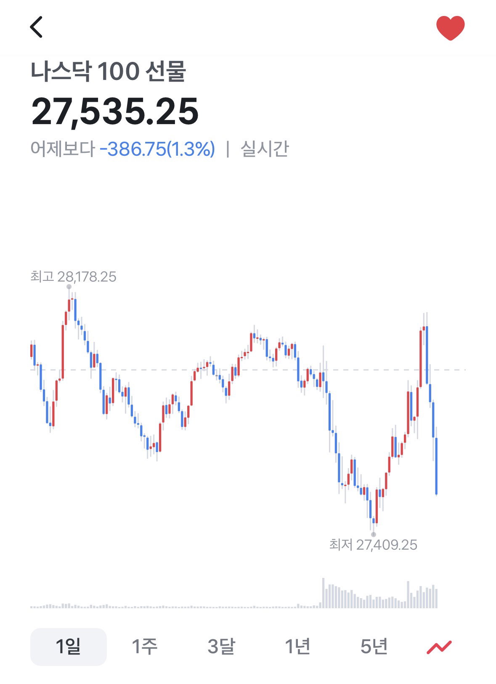
Task: Tap the 최저 27,409.25 low marker dot
Action: pyautogui.click(x=374, y=534)
